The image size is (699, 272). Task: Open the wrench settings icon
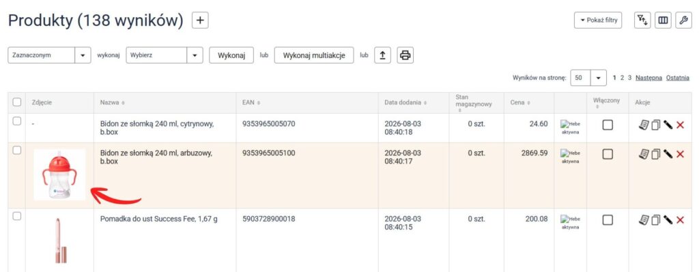(x=683, y=20)
